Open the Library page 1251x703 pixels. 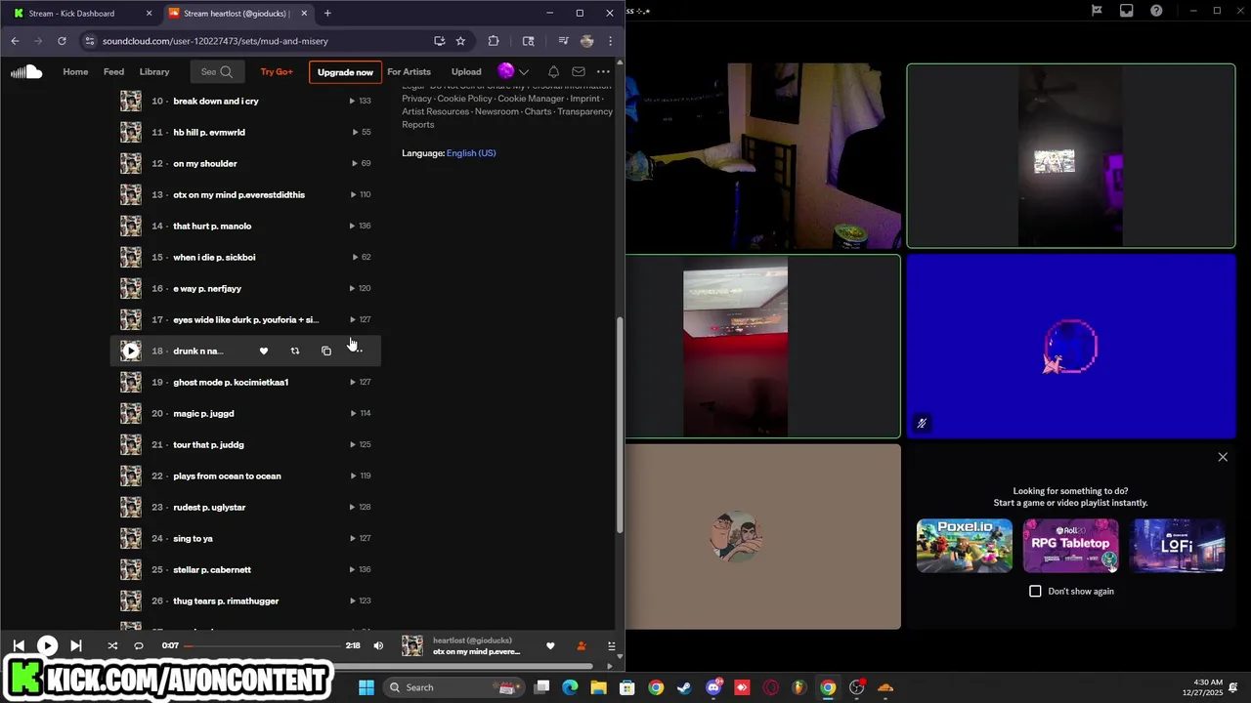pyautogui.click(x=154, y=71)
